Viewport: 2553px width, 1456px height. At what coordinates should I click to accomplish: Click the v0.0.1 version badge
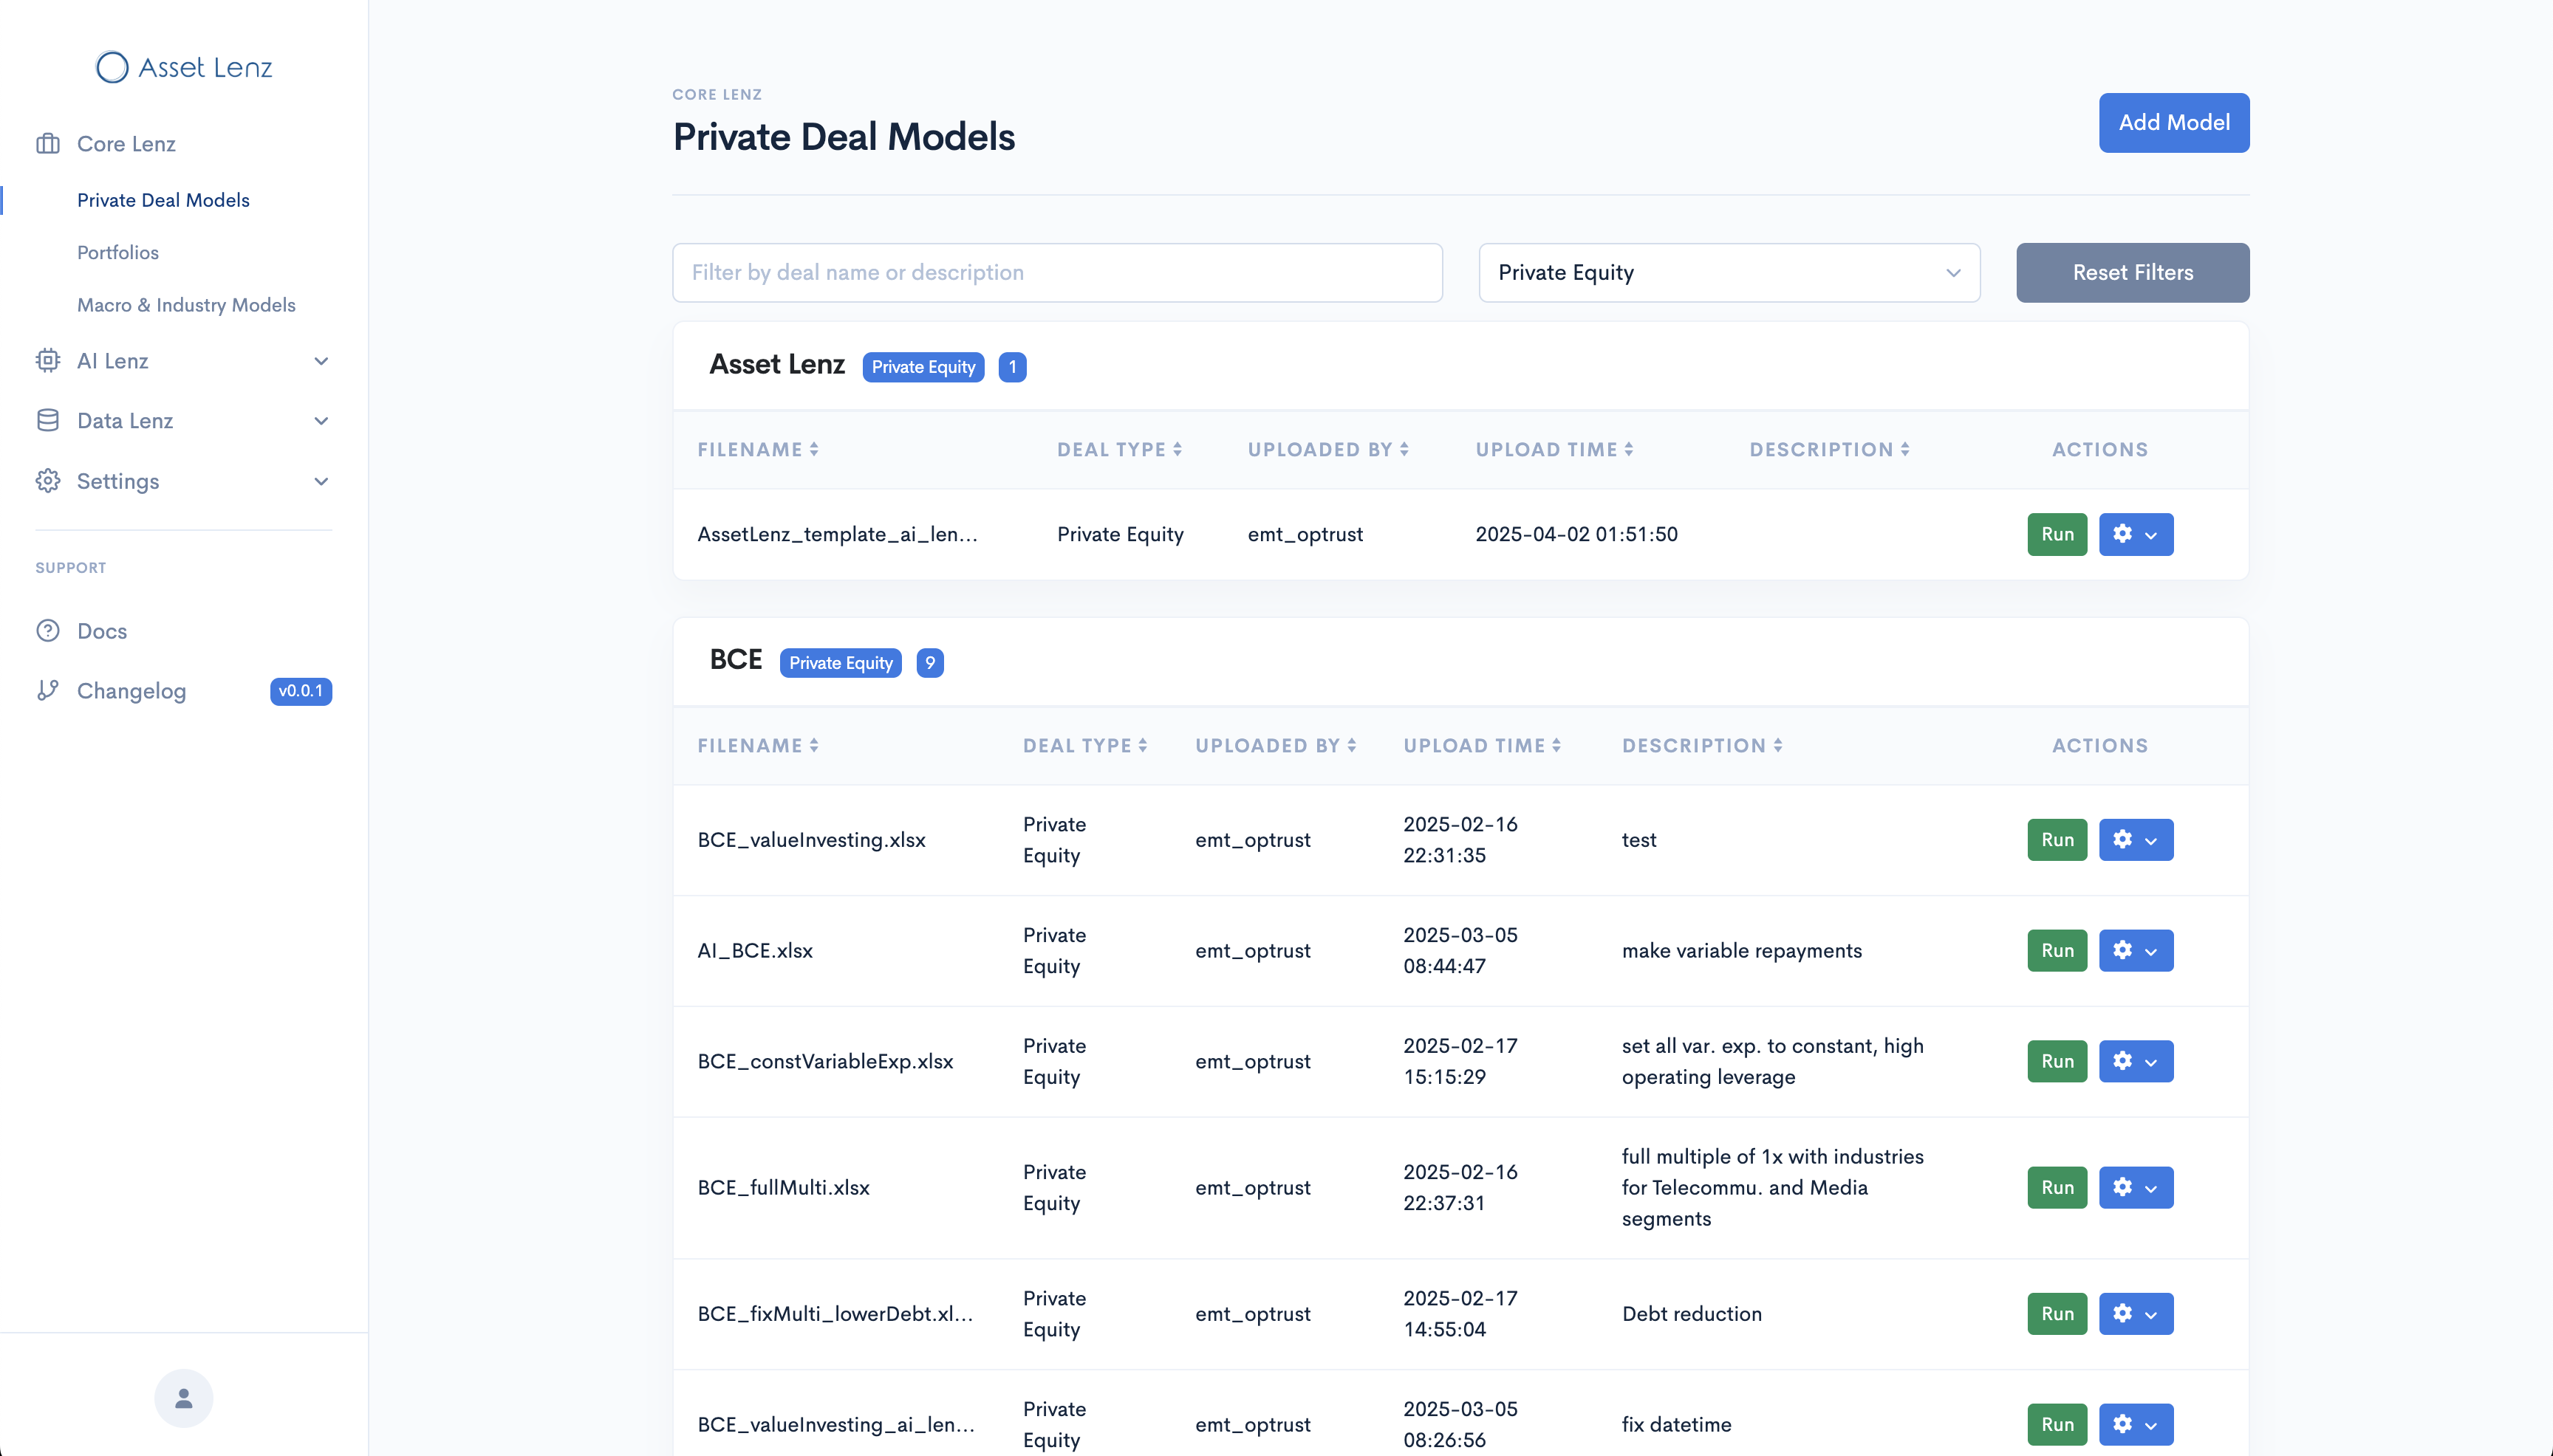coord(300,691)
